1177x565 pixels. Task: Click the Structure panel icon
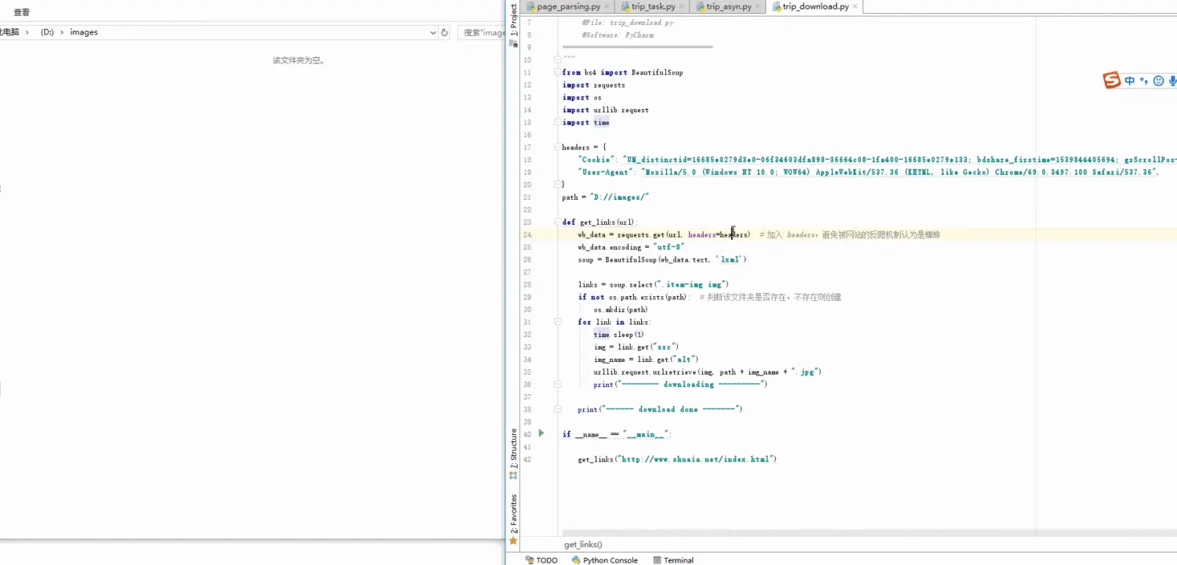513,475
